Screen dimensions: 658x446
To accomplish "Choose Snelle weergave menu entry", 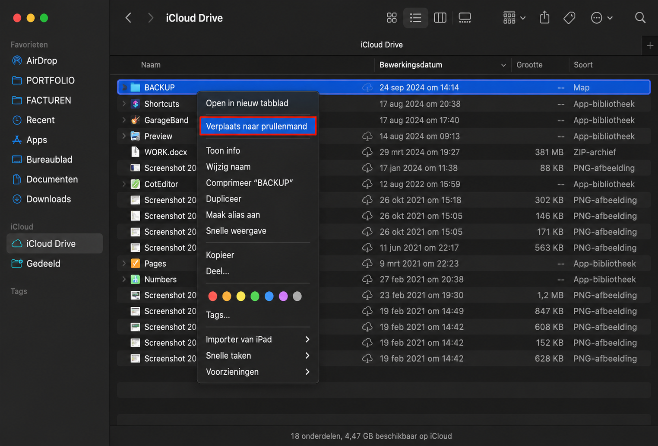I will coord(258,231).
